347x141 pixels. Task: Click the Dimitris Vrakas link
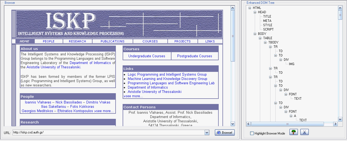pyautogui.click(x=98, y=102)
